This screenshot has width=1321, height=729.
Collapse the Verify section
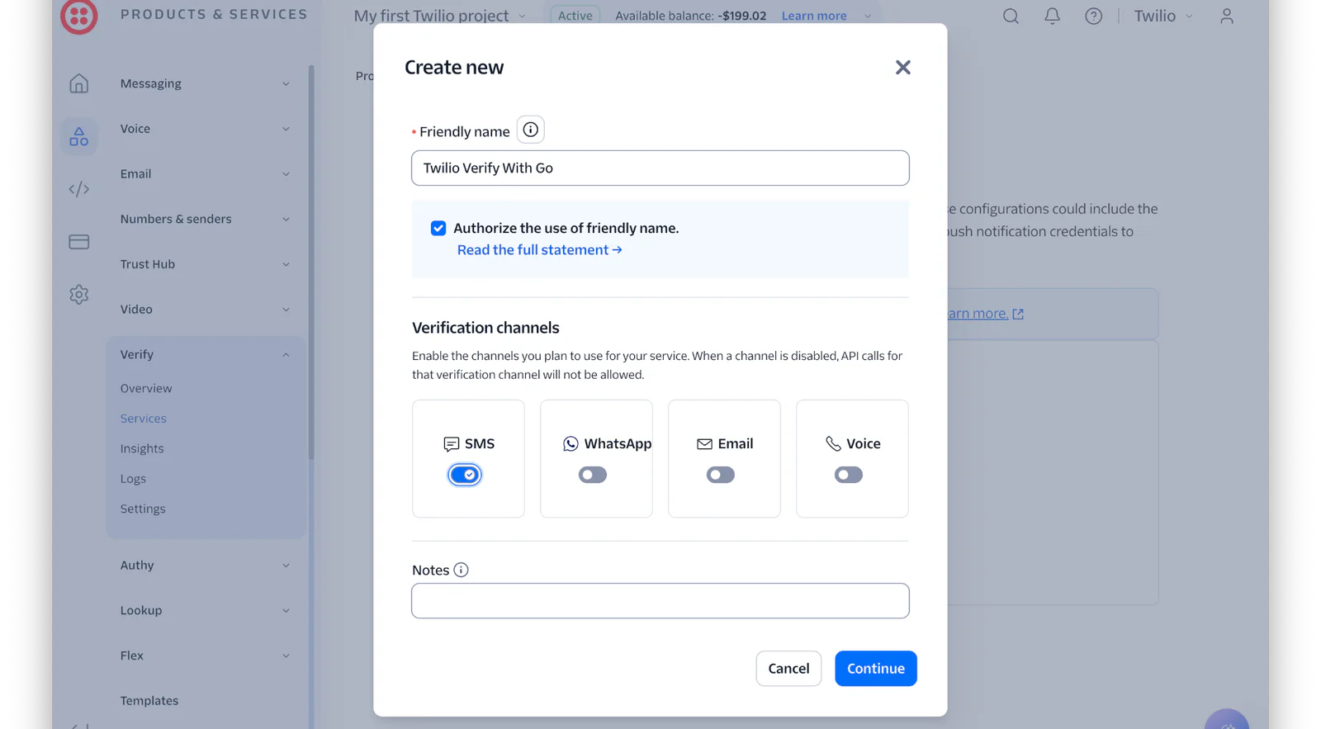tap(205, 354)
